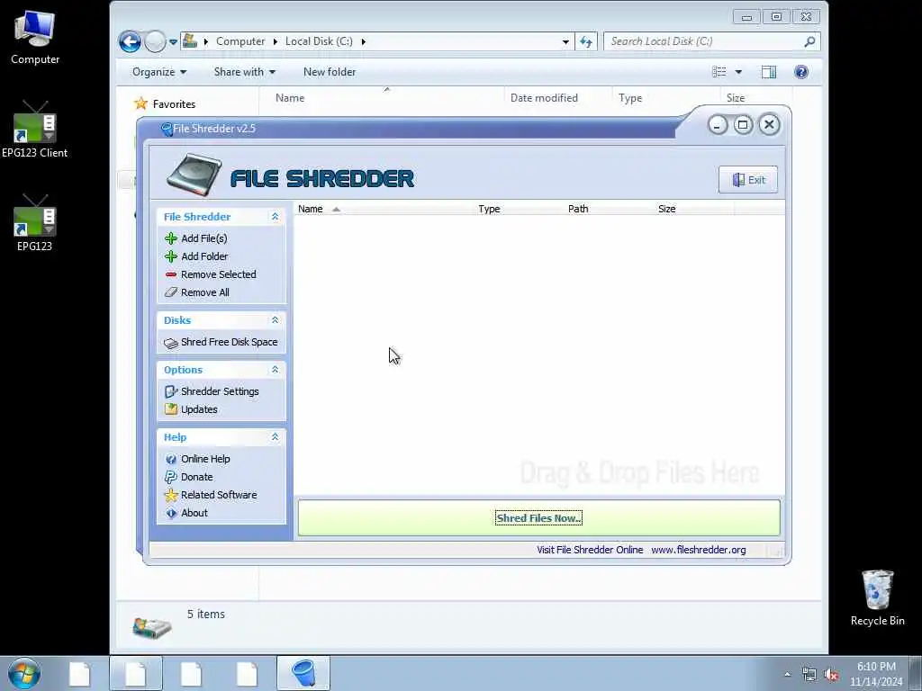Click the Show desktop strip
The image size is (922, 691).
(x=916, y=673)
